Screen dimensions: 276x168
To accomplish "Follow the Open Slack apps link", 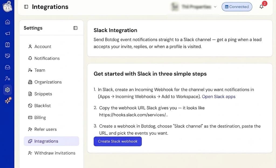I will [x=219, y=96].
